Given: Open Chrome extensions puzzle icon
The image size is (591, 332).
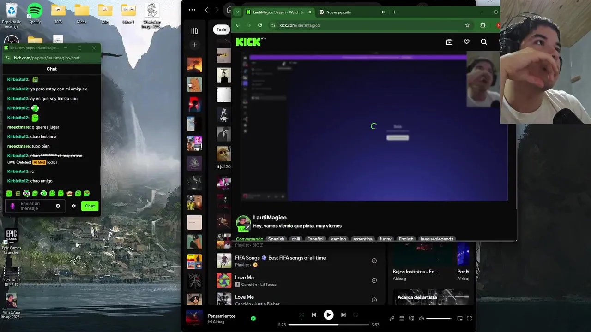Looking at the screenshot, I should point(483,25).
